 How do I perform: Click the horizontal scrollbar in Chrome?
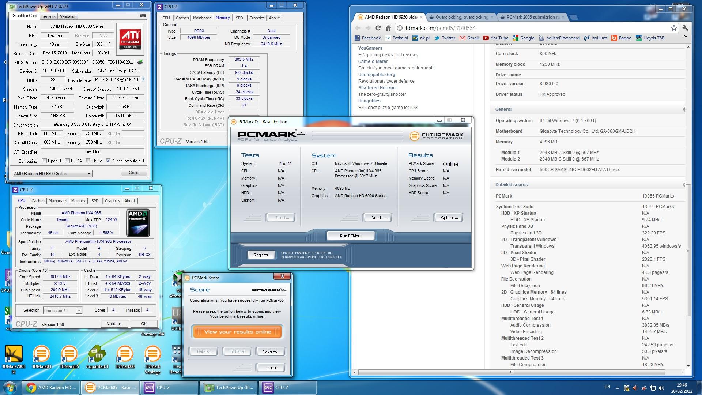point(512,372)
